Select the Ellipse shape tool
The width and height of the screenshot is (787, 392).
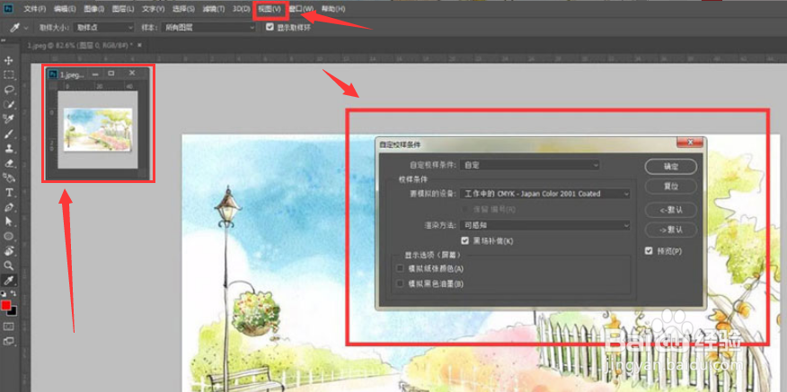pos(8,236)
